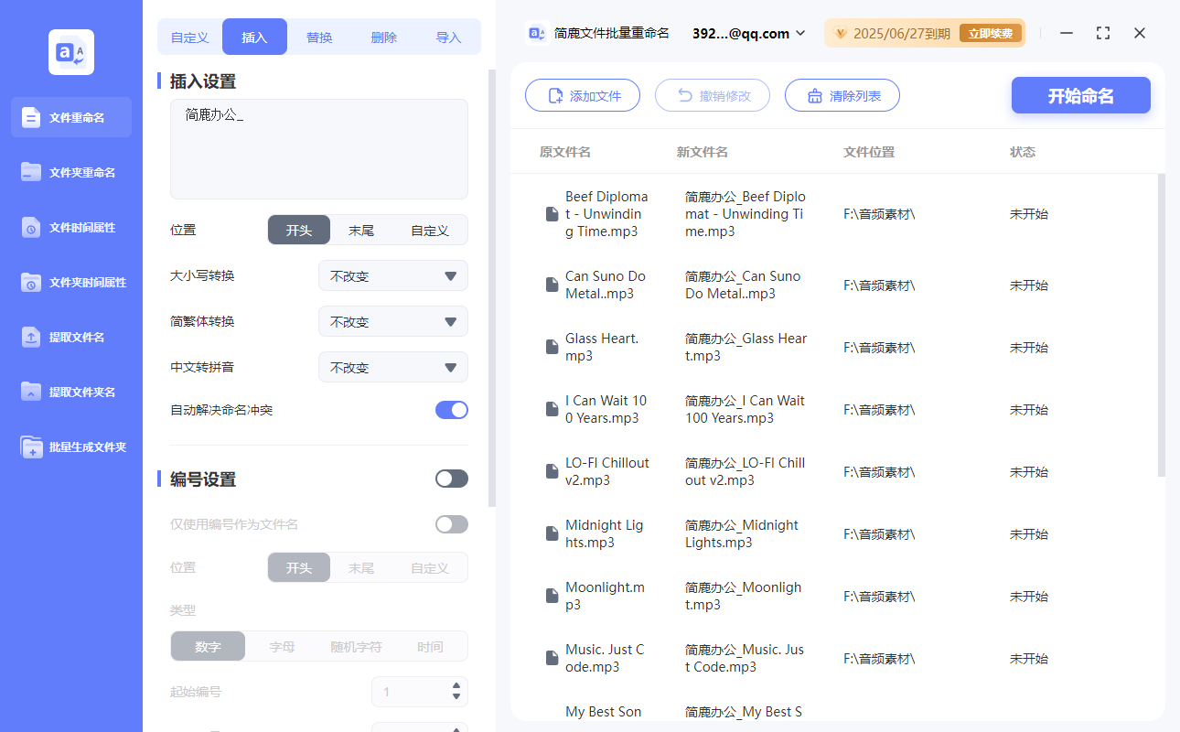
Task: Click 立即续费 to renew subscription
Action: point(991,33)
